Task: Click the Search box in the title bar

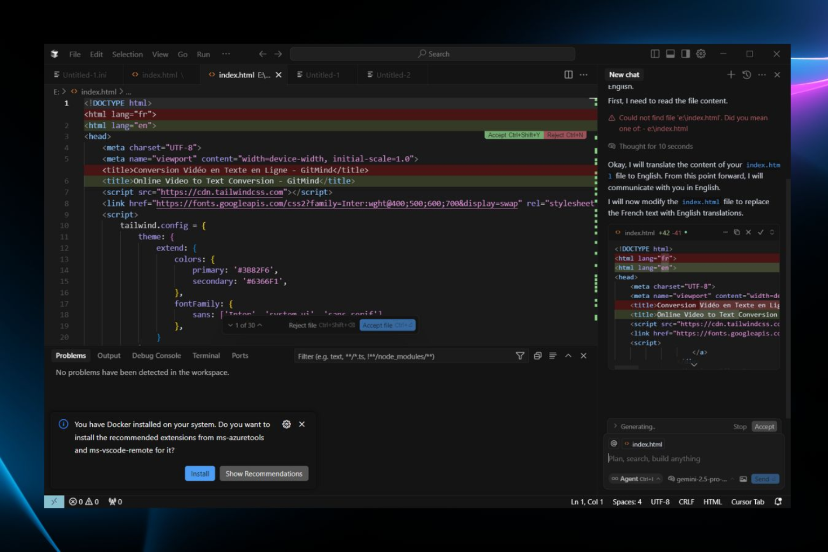Action: click(x=432, y=53)
